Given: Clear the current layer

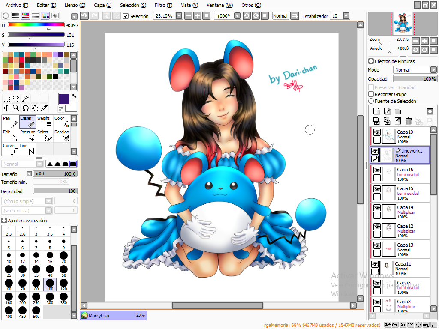Looking at the screenshot, I should (x=398, y=121).
